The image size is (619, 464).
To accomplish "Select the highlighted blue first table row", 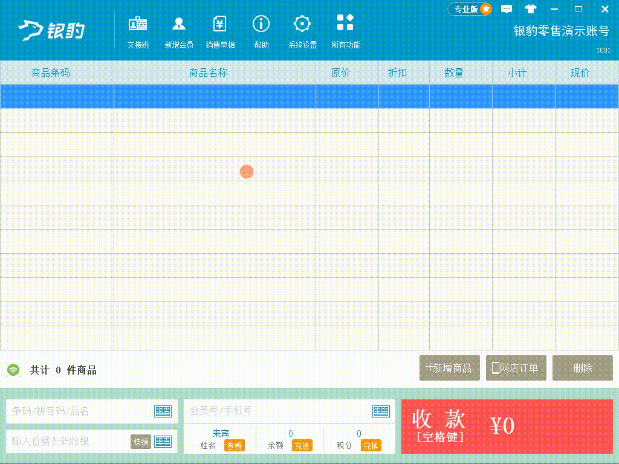I will tap(309, 97).
